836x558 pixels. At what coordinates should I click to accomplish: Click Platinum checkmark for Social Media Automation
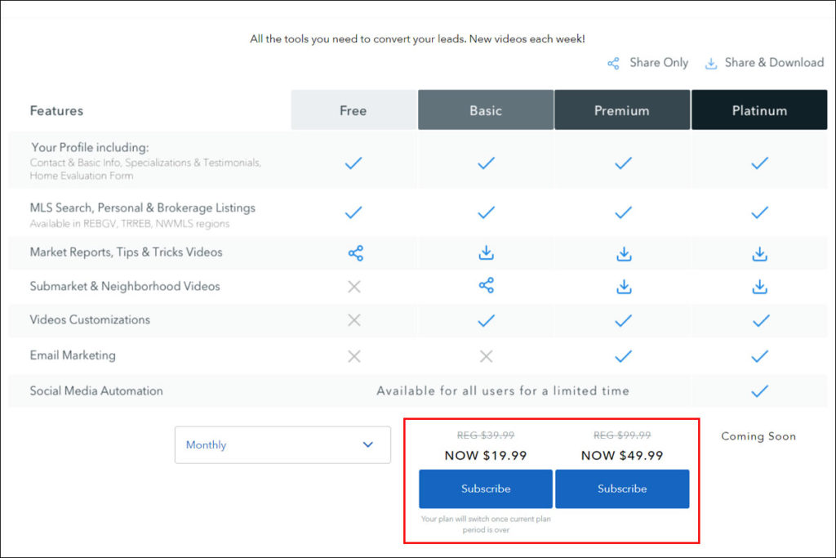[x=759, y=391]
